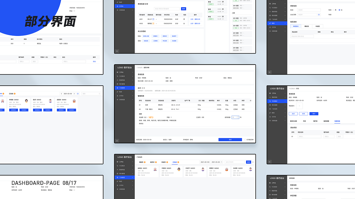Click 门诊发药 breadcrumb in 退药详情 window
This screenshot has height=199, width=355.
pyautogui.click(x=139, y=67)
